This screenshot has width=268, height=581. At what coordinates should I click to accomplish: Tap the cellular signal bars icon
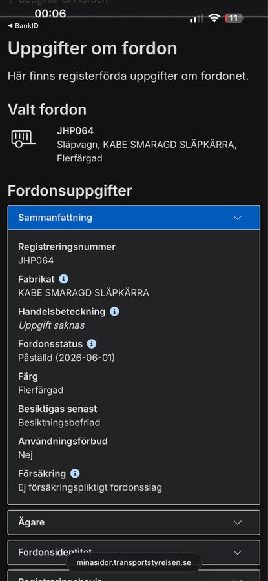(196, 18)
